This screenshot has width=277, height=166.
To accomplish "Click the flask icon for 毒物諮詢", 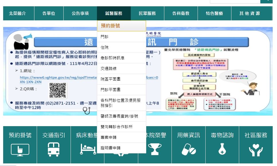I will click(x=222, y=149).
